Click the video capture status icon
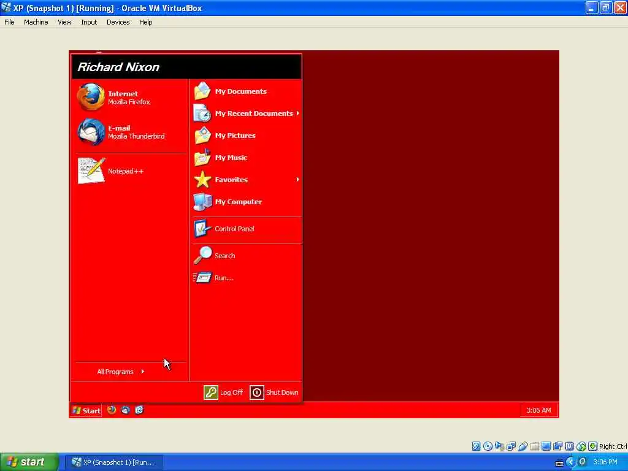628x471 pixels. click(557, 446)
